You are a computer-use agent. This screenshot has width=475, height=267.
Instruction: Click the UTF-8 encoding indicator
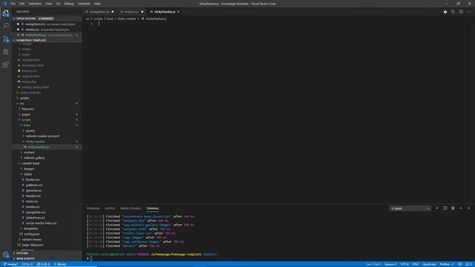(x=404, y=264)
